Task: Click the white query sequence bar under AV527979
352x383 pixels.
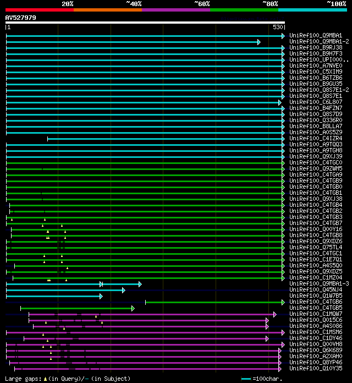Action: pyautogui.click(x=145, y=23)
